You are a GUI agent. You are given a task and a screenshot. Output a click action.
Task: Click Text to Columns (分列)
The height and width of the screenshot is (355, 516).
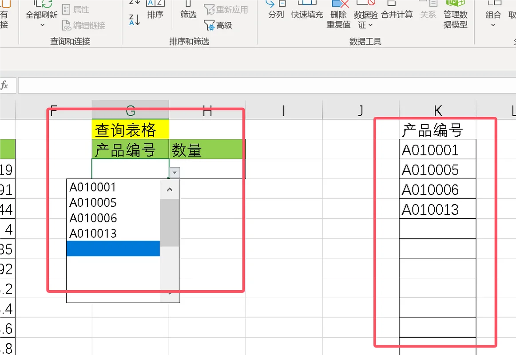[x=276, y=10]
